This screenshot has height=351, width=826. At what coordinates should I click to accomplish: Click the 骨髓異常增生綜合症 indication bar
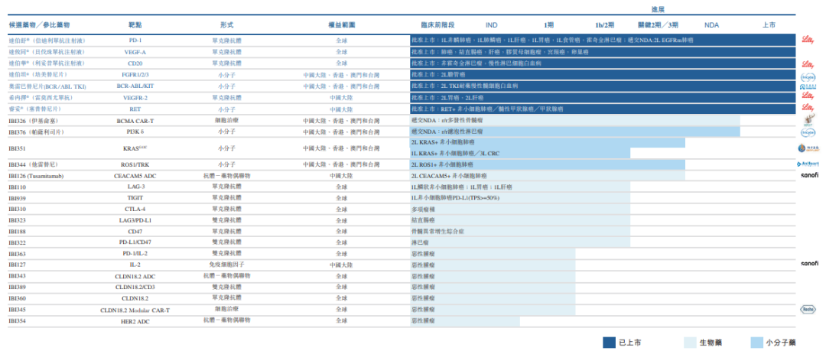coord(520,232)
